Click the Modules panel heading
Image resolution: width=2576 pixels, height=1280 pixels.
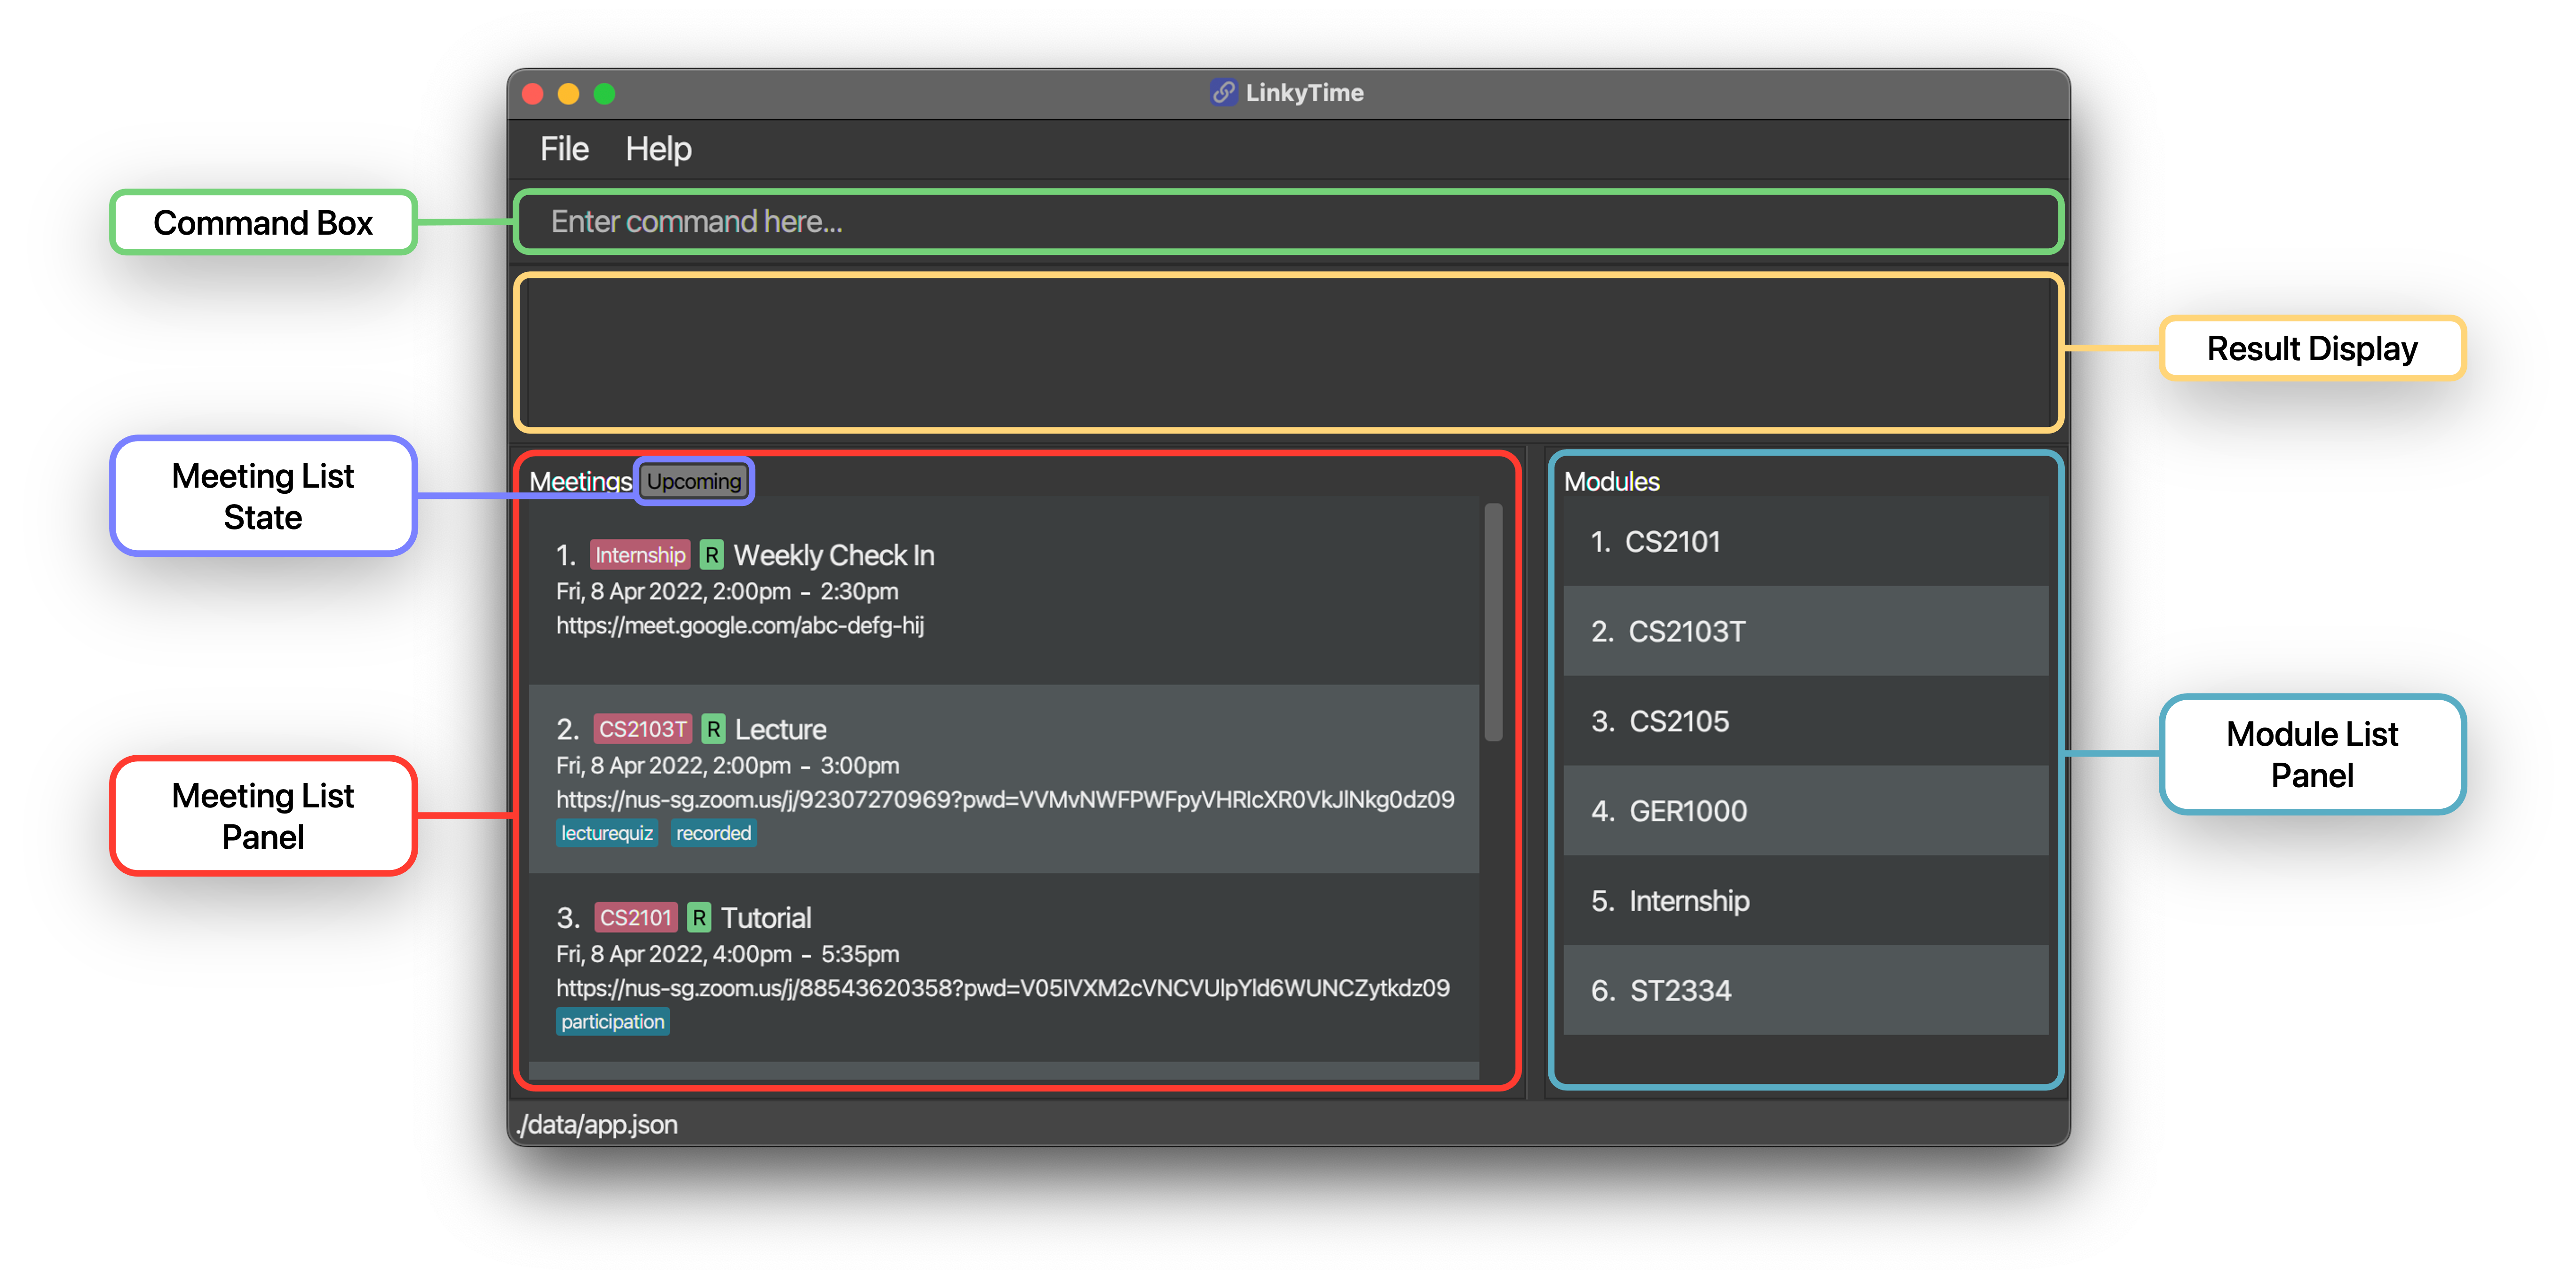click(x=1611, y=482)
